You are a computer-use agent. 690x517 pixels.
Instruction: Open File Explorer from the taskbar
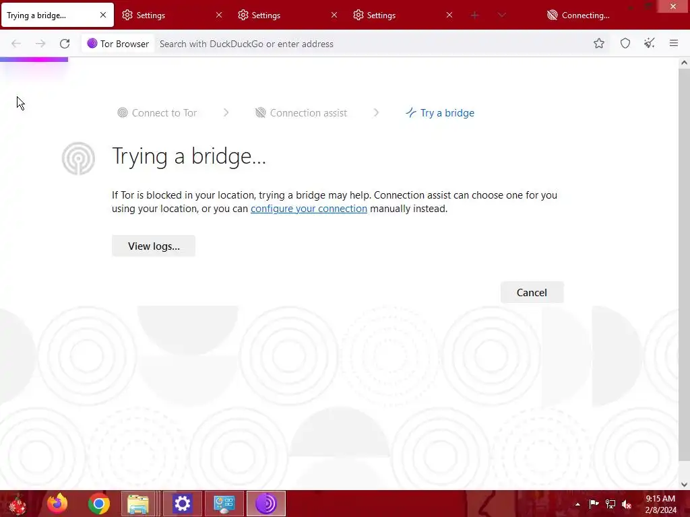click(x=138, y=504)
